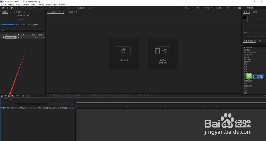Expand the 动画预设 effects category
Viewport: 266px width, 141px height.
point(243,48)
